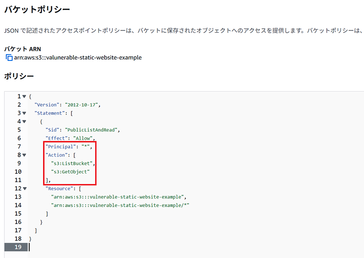This screenshot has width=364, height=258.
Task: Copy the bucket ARN using the copy icon
Action: pyautogui.click(x=9, y=58)
